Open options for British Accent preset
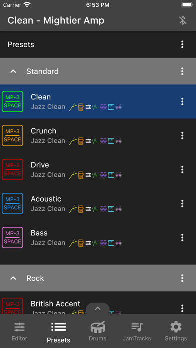 [x=182, y=308]
